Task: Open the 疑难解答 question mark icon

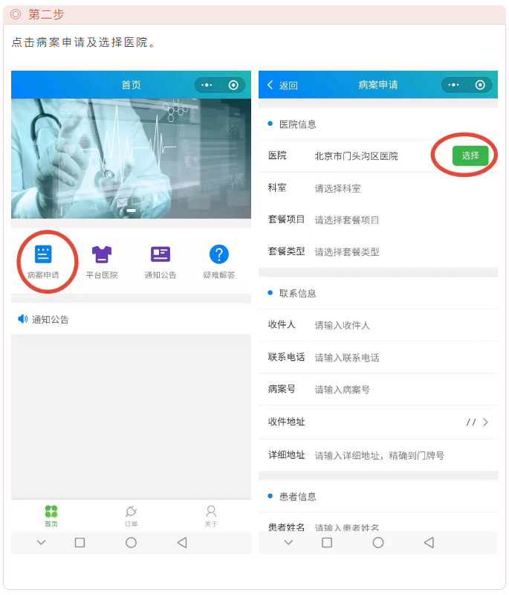Action: pyautogui.click(x=218, y=255)
